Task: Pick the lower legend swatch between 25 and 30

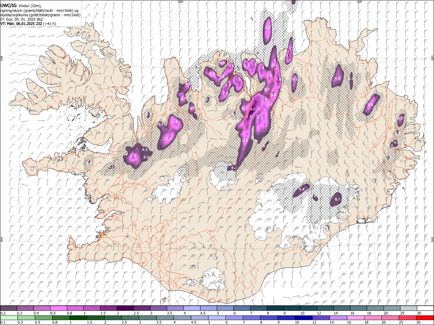Action: click(x=407, y=318)
